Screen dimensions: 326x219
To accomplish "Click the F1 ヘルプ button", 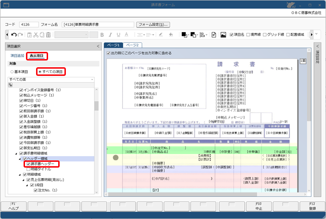I will click(13, 207).
